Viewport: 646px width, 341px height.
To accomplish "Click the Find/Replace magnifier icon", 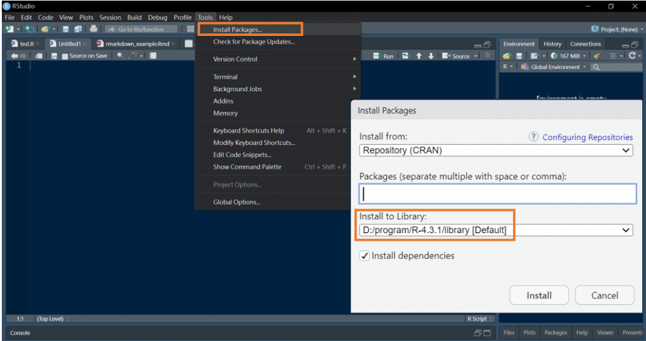I will point(120,55).
